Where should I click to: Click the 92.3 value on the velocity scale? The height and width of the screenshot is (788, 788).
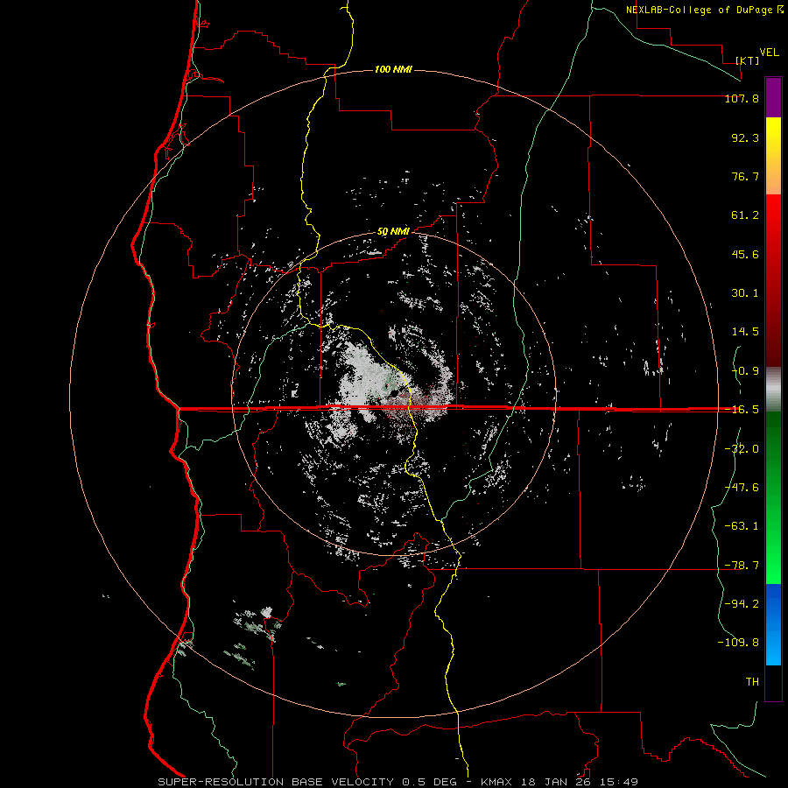click(745, 137)
